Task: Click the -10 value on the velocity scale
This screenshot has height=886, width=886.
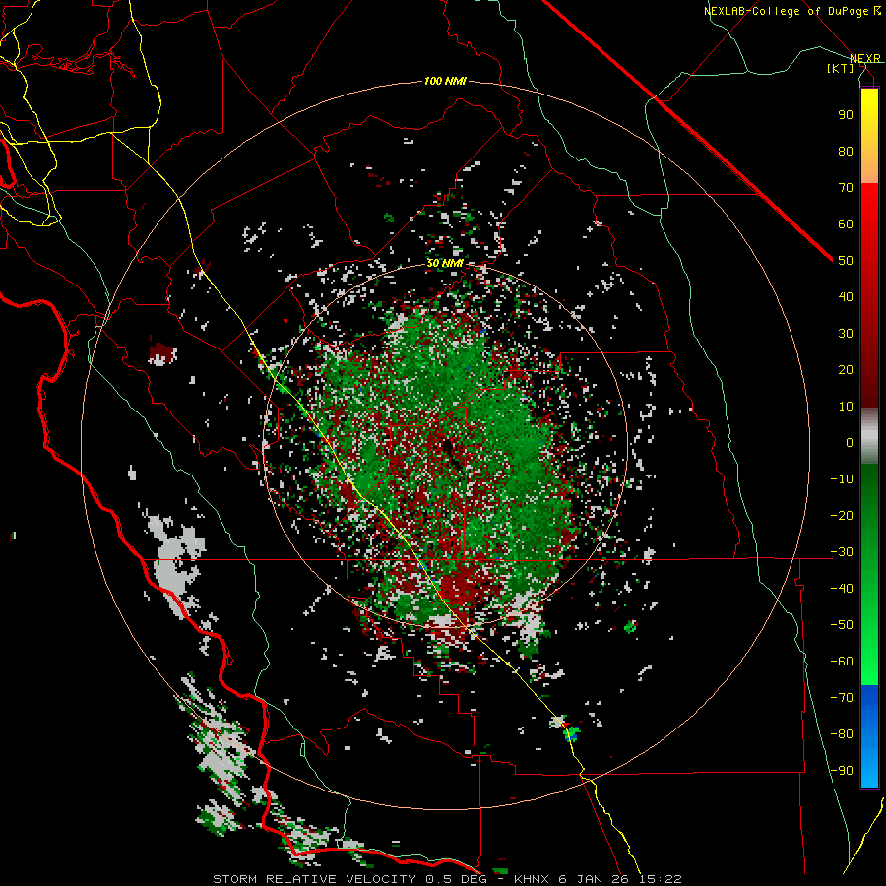Action: pyautogui.click(x=842, y=479)
